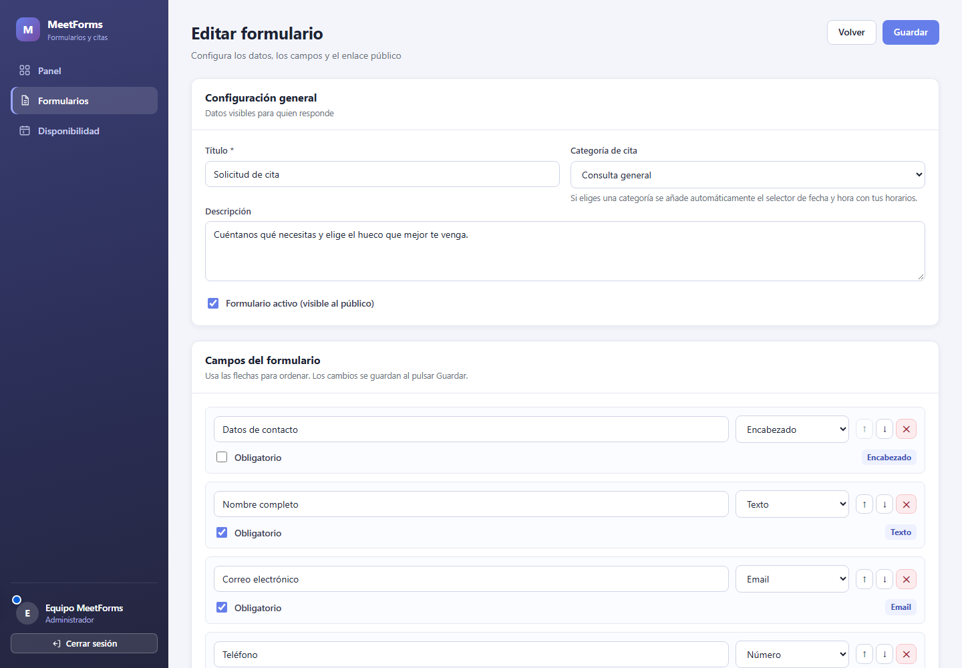Click the Email type badge
This screenshot has width=962, height=668.
pyautogui.click(x=901, y=607)
